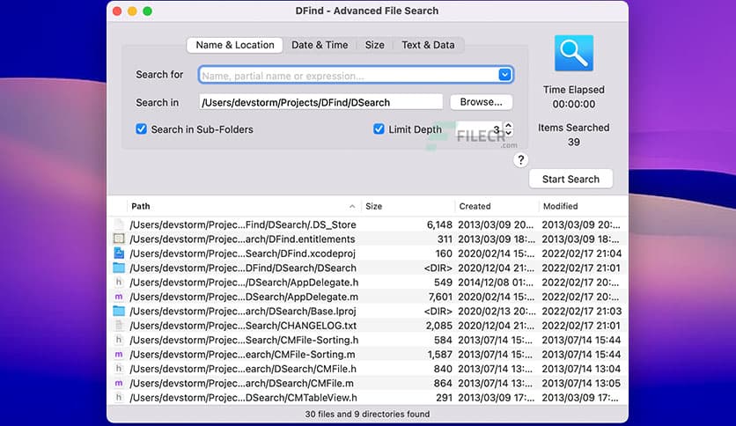Sort by the Created column header
Screen dimensions: 736x426
pos(497,207)
